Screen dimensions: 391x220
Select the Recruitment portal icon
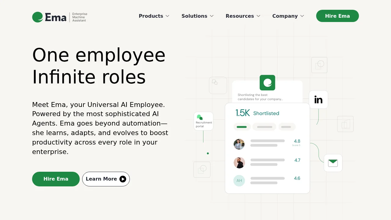[x=203, y=121]
